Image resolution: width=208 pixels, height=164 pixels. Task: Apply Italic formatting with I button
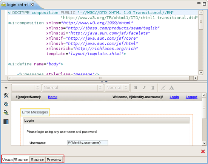[x=144, y=88]
